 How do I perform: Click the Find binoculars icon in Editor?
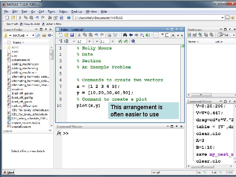125,35
